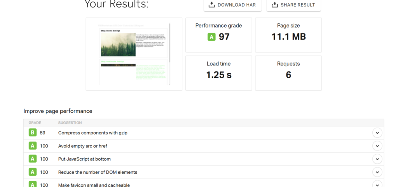This screenshot has height=187, width=398.
Task: Expand the Compress components with gzip row
Action: (377, 133)
